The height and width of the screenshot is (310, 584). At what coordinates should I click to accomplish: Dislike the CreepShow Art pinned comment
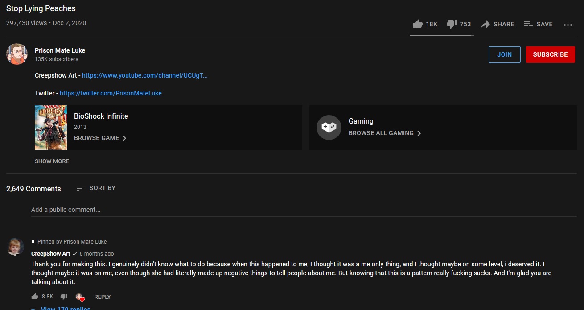click(64, 297)
